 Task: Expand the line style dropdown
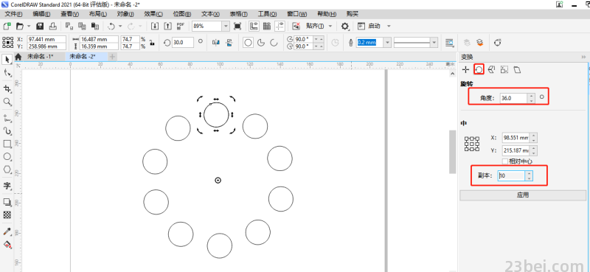pos(434,43)
